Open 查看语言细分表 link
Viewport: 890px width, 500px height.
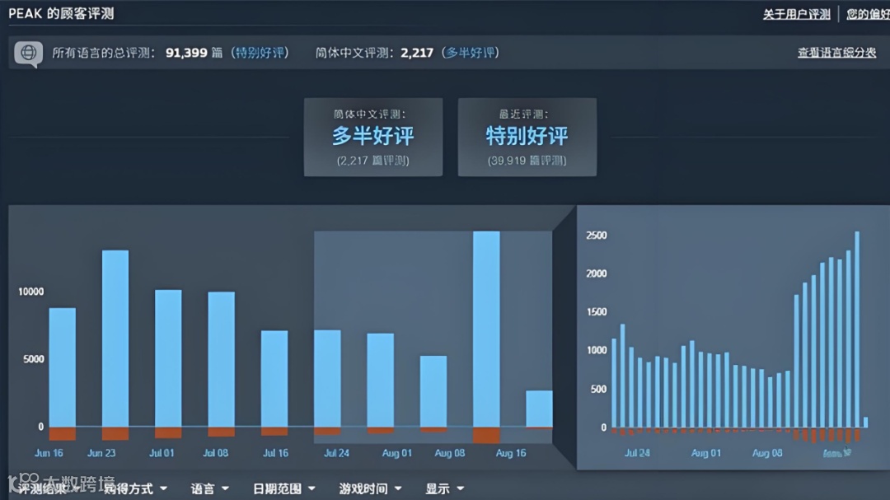(x=836, y=53)
